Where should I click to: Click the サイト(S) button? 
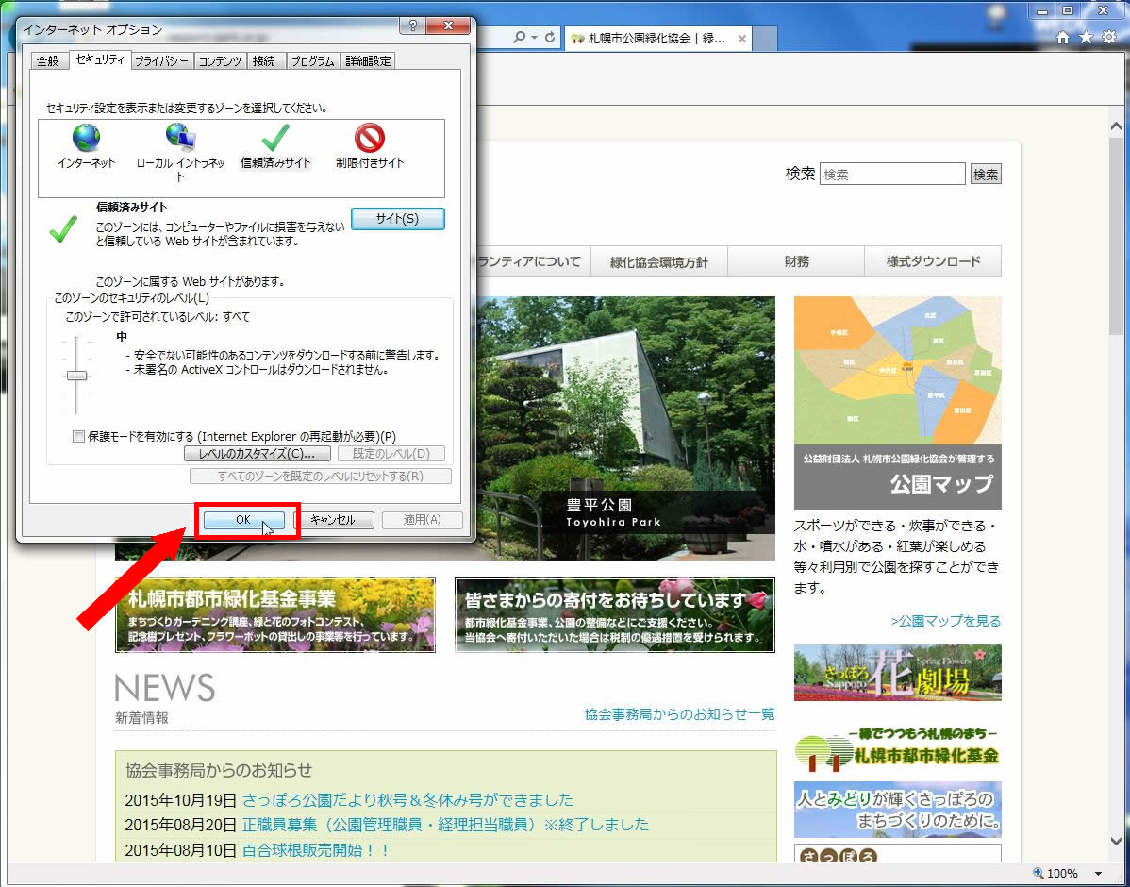pyautogui.click(x=397, y=219)
